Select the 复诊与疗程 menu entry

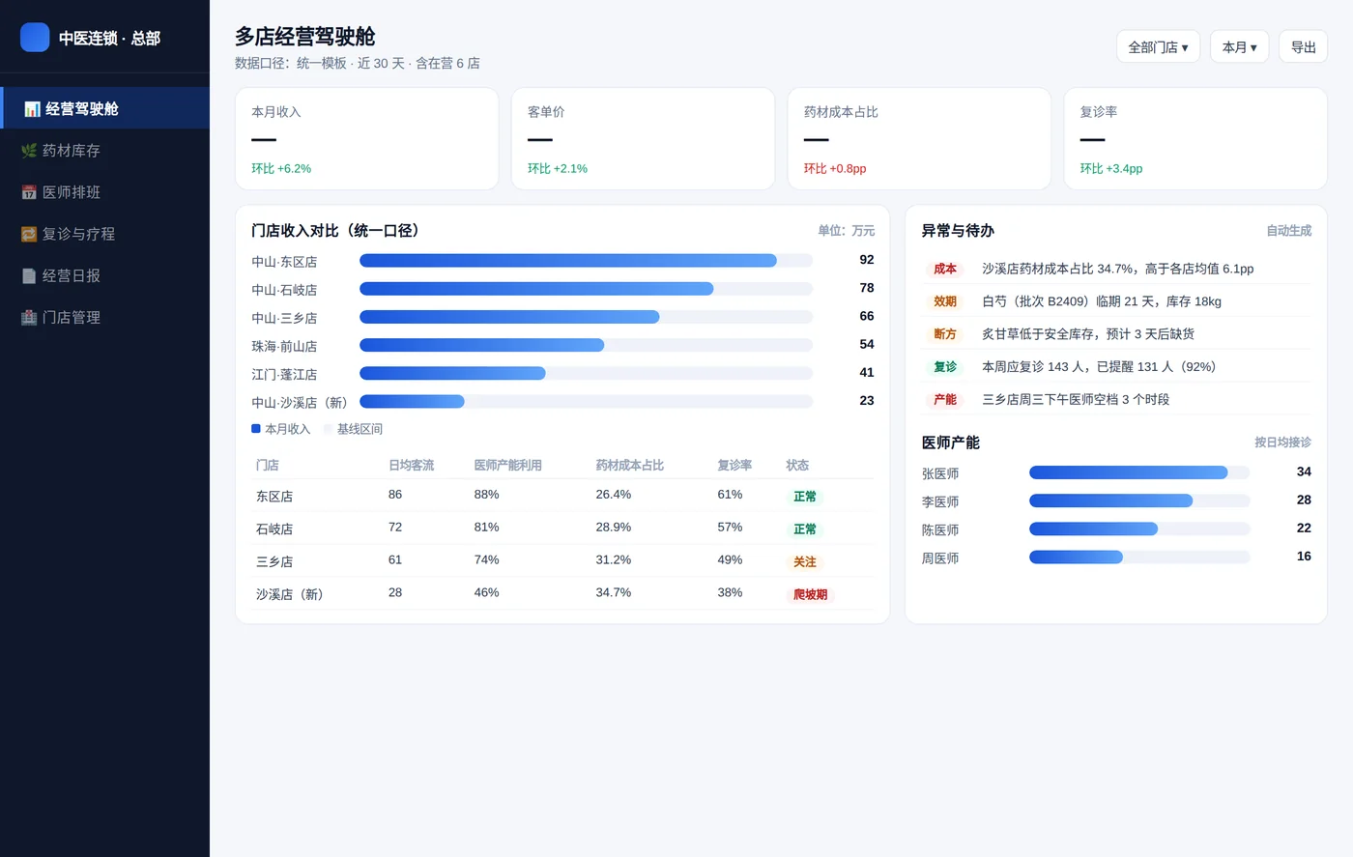coord(104,234)
